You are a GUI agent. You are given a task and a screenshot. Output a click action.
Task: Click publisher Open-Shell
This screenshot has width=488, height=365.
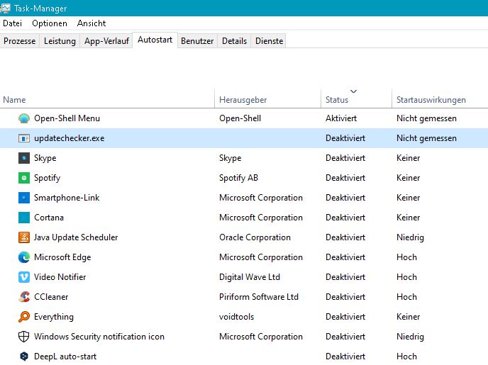point(240,118)
